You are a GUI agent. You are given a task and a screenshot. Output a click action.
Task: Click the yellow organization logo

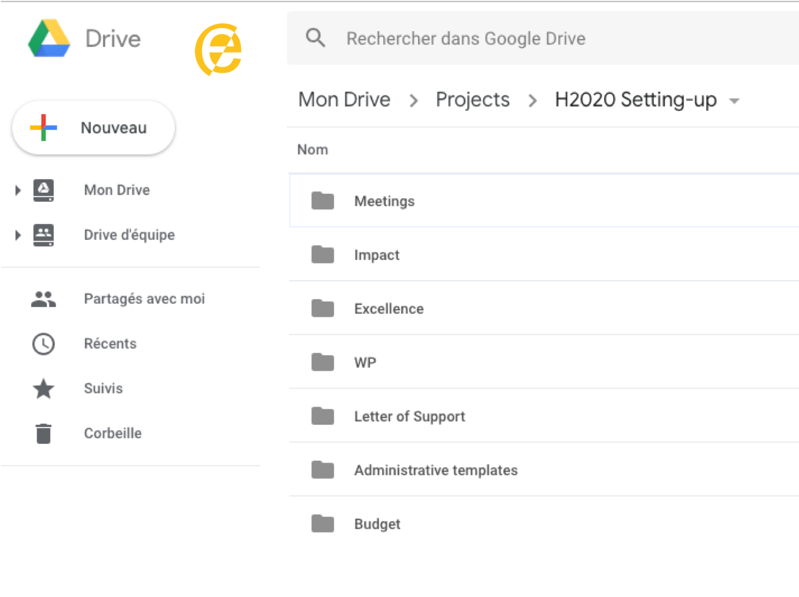click(x=218, y=49)
